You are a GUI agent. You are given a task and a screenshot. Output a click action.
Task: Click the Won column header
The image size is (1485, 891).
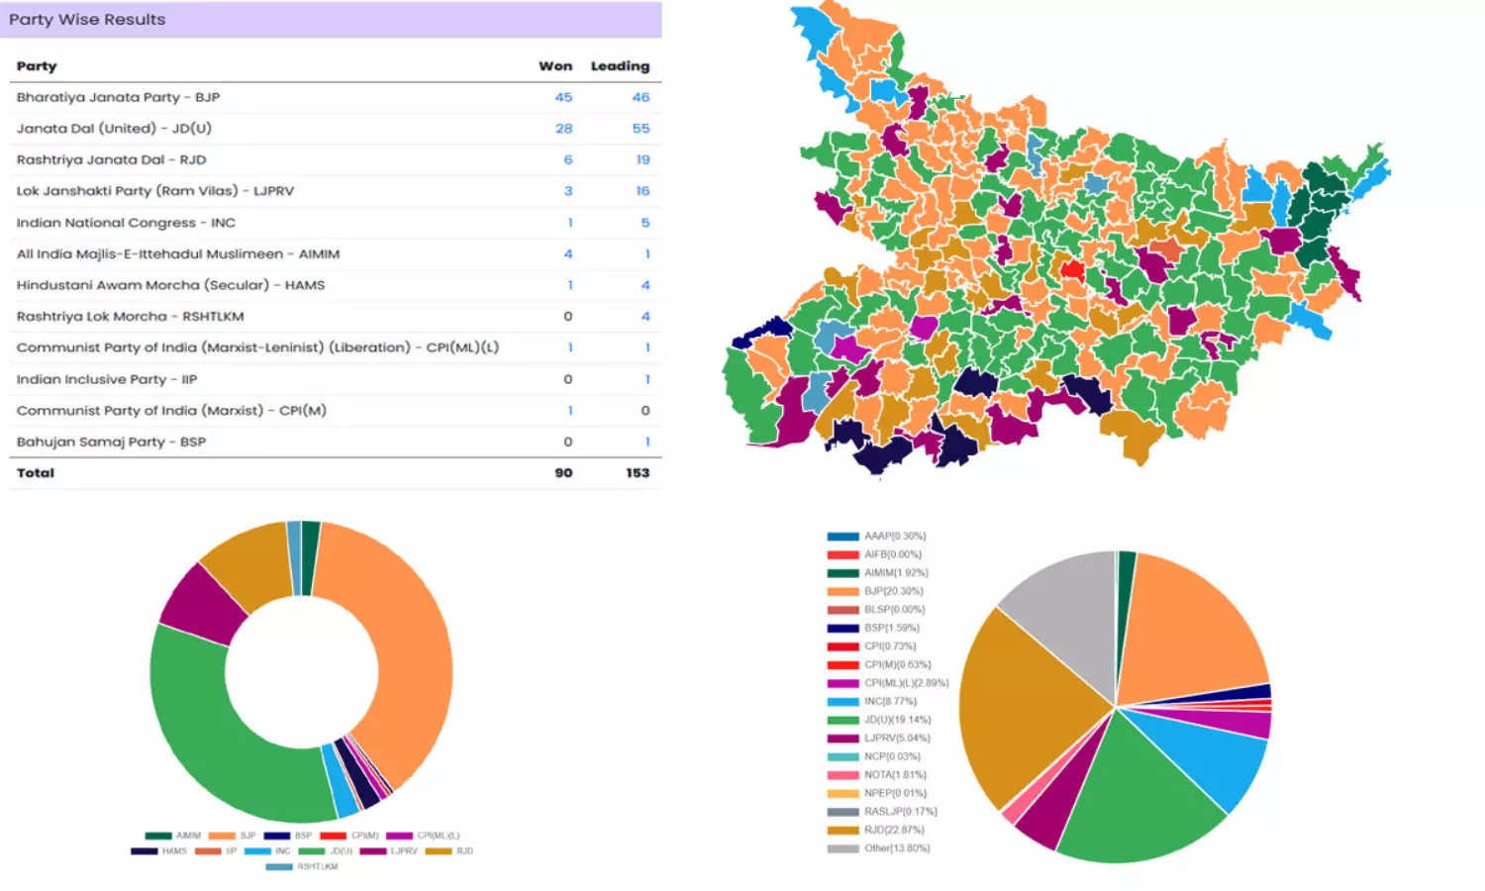pyautogui.click(x=555, y=66)
